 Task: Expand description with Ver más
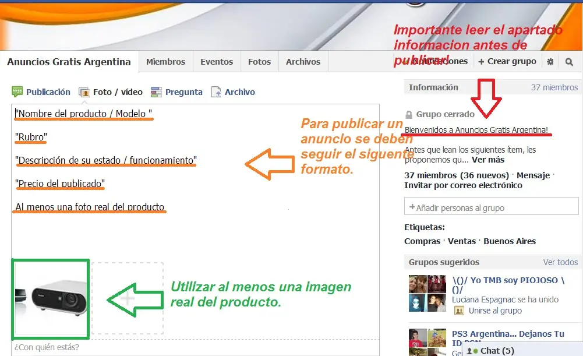point(488,160)
